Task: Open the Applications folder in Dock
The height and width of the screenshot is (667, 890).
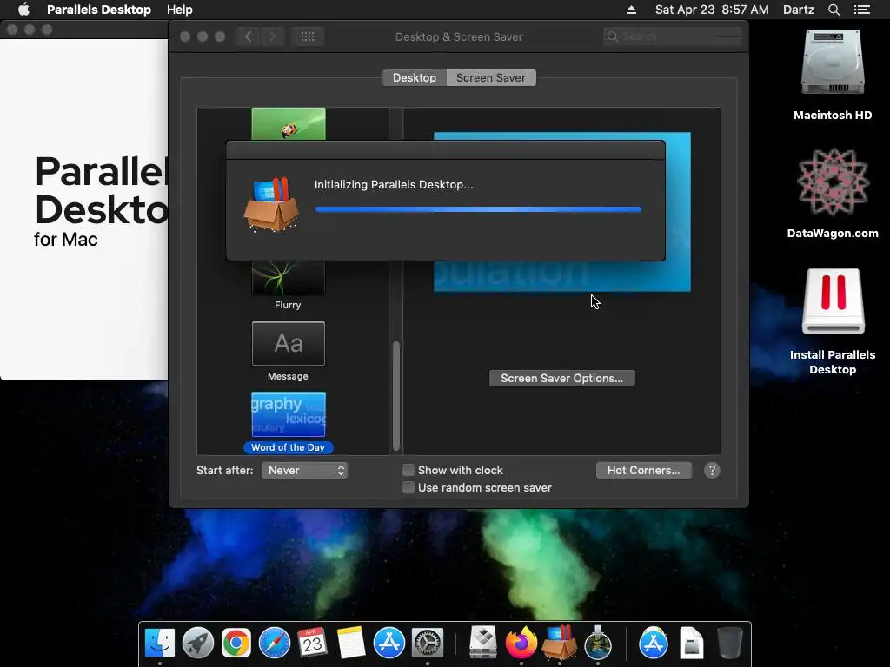Action: pos(654,644)
